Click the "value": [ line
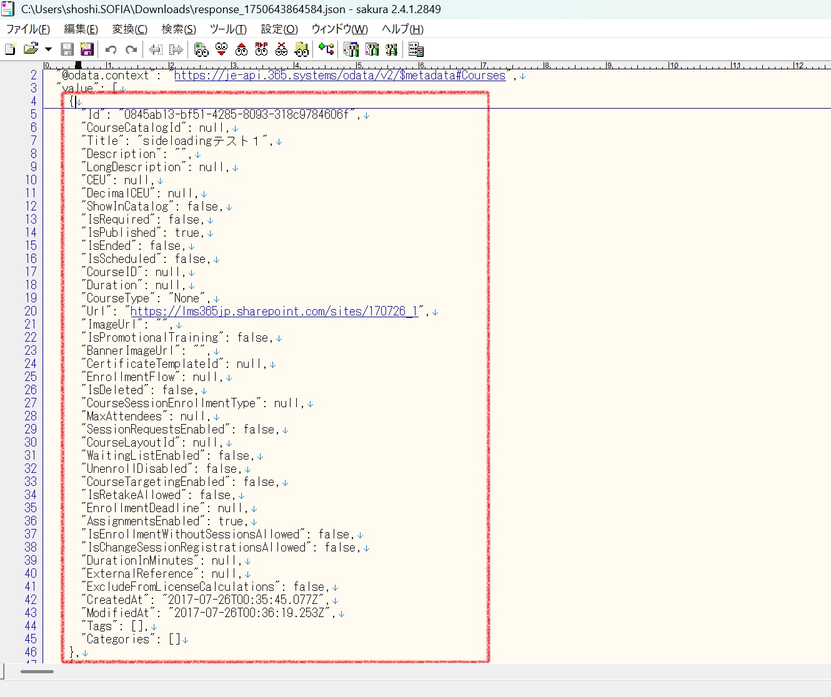This screenshot has width=831, height=697. [x=87, y=88]
